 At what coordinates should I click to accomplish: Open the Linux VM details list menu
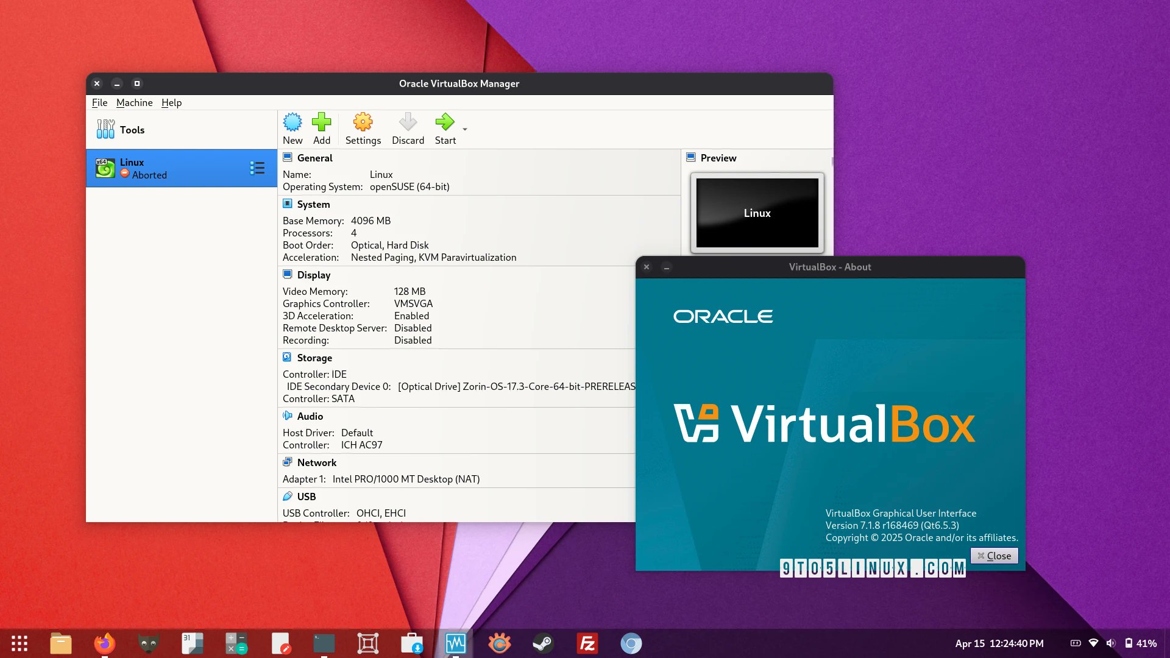click(x=257, y=168)
